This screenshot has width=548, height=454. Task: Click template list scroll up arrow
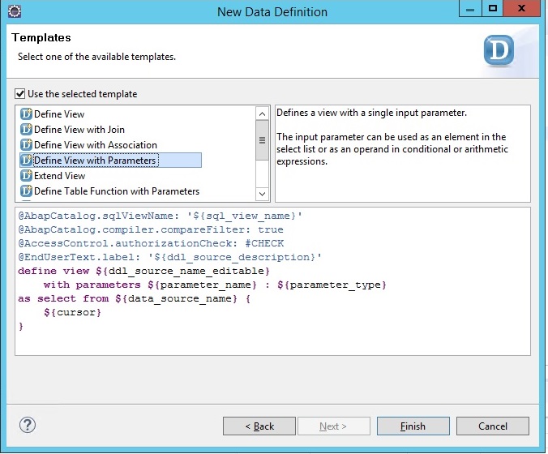(x=262, y=113)
